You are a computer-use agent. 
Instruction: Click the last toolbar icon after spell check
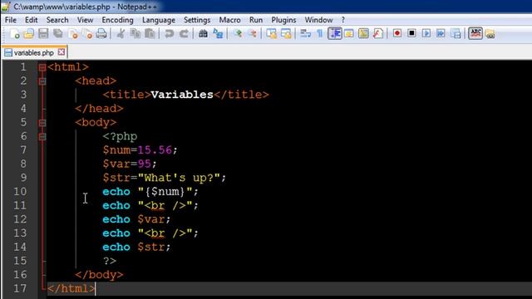coord(490,33)
